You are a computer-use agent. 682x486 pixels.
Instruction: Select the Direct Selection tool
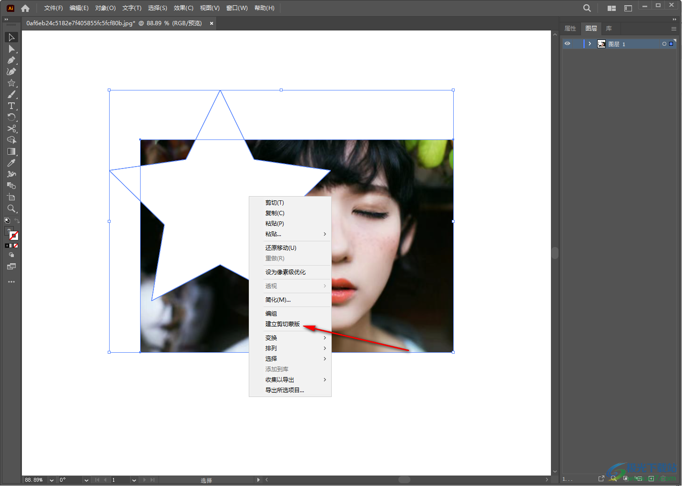11,49
